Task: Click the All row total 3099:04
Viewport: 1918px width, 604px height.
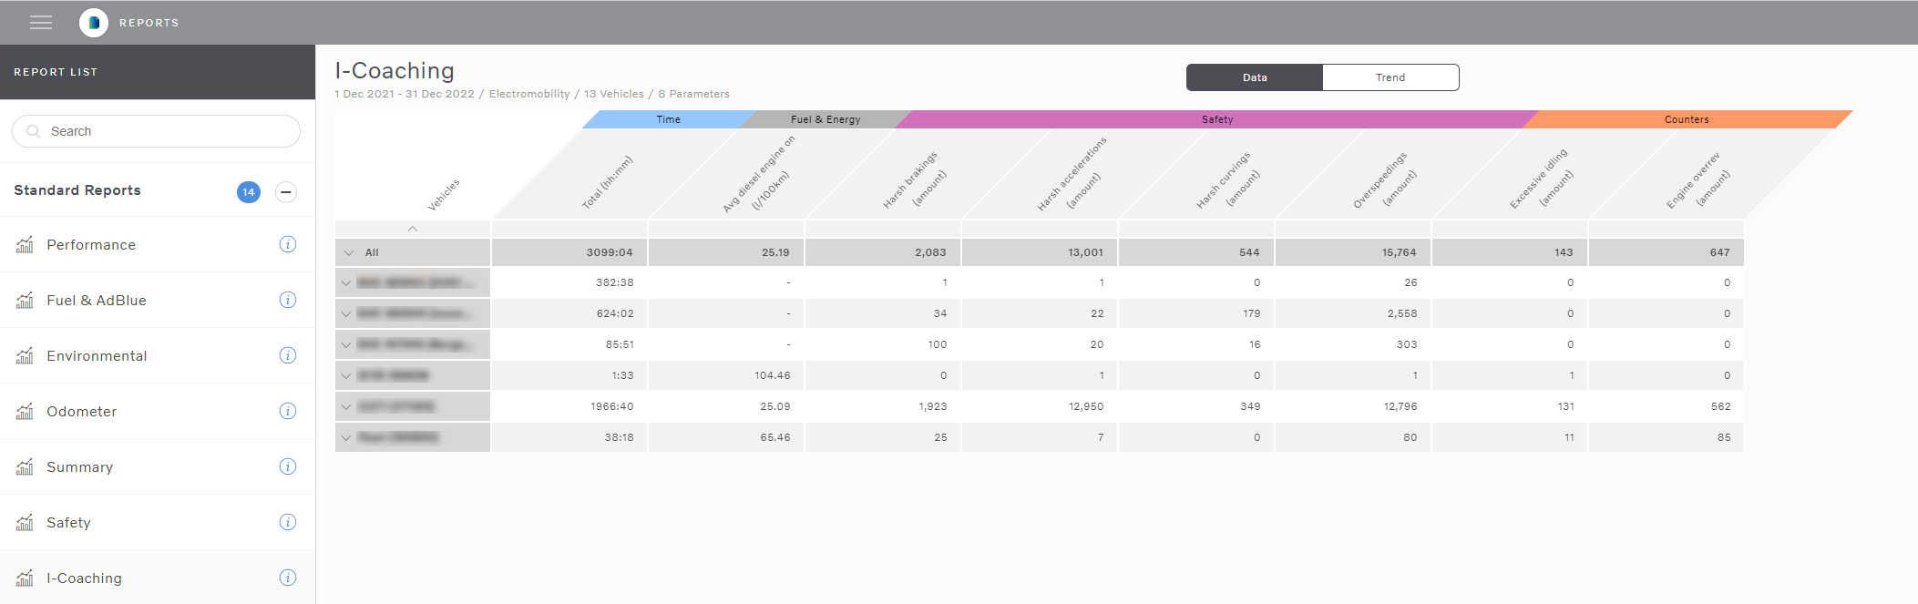Action: (x=610, y=252)
